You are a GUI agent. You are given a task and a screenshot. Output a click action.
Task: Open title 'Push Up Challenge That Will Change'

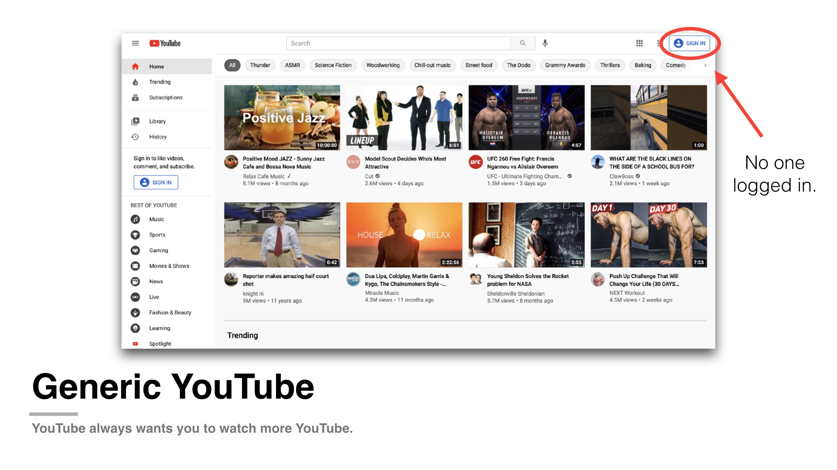[x=644, y=280]
